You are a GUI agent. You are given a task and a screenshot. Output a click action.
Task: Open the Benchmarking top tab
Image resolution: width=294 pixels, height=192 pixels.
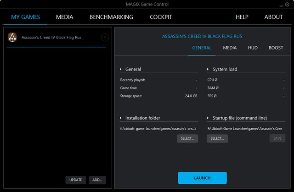click(111, 17)
